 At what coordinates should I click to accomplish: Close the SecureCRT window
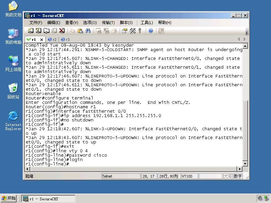[245, 16]
